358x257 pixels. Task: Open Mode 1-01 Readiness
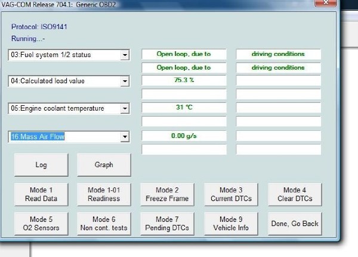pyautogui.click(x=104, y=195)
